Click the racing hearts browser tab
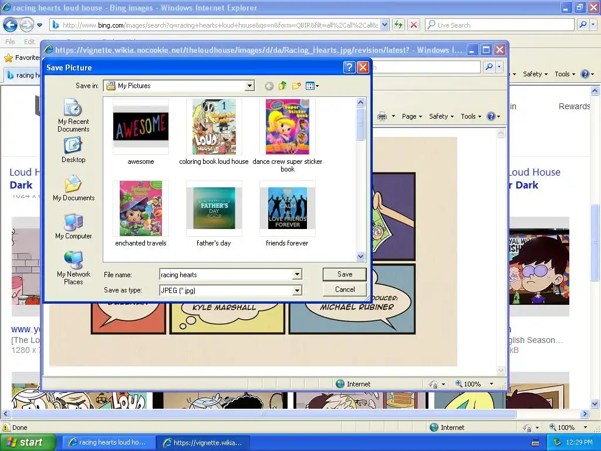 point(23,75)
